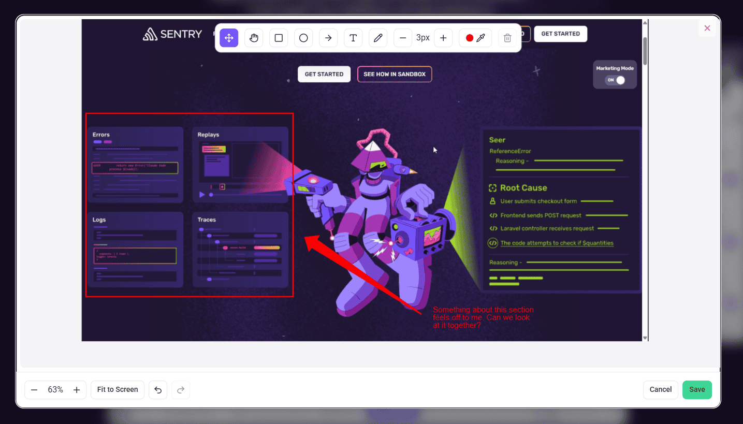Click the scrollbar down arrow
The width and height of the screenshot is (743, 424).
click(645, 338)
